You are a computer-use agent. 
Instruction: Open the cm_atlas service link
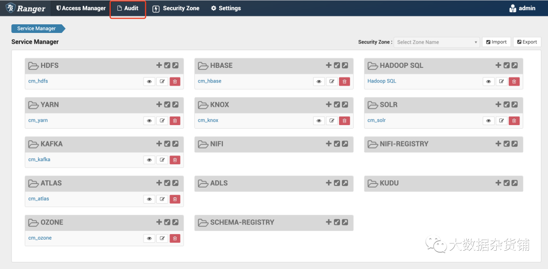pyautogui.click(x=39, y=199)
